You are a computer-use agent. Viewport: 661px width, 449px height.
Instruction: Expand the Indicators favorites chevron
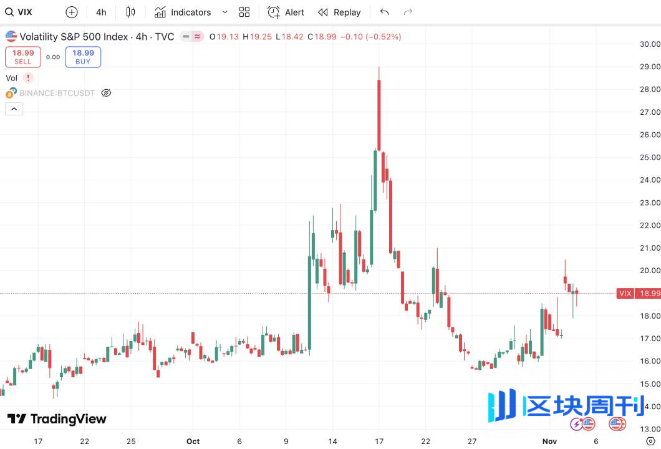tap(225, 12)
